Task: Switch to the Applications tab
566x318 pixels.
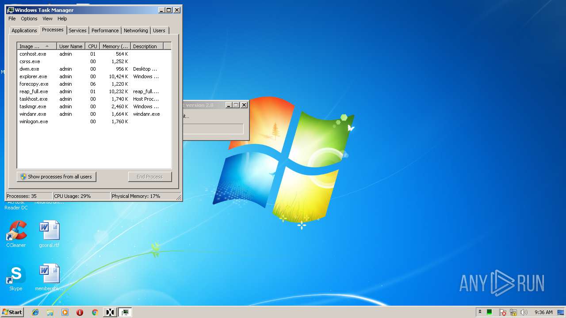Action: click(24, 30)
